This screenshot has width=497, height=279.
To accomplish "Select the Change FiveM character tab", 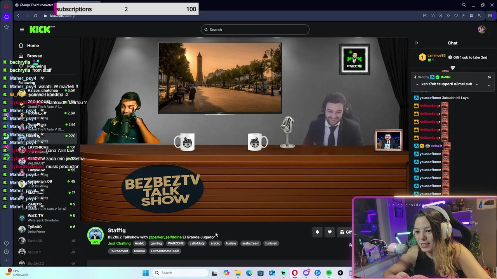I will point(34,5).
